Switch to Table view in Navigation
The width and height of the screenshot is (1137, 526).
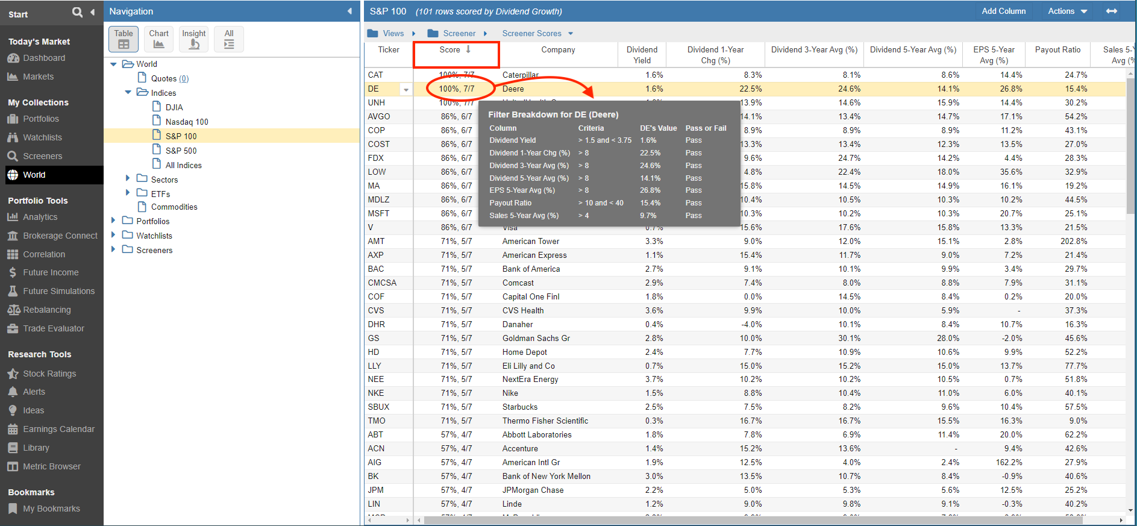click(x=124, y=39)
